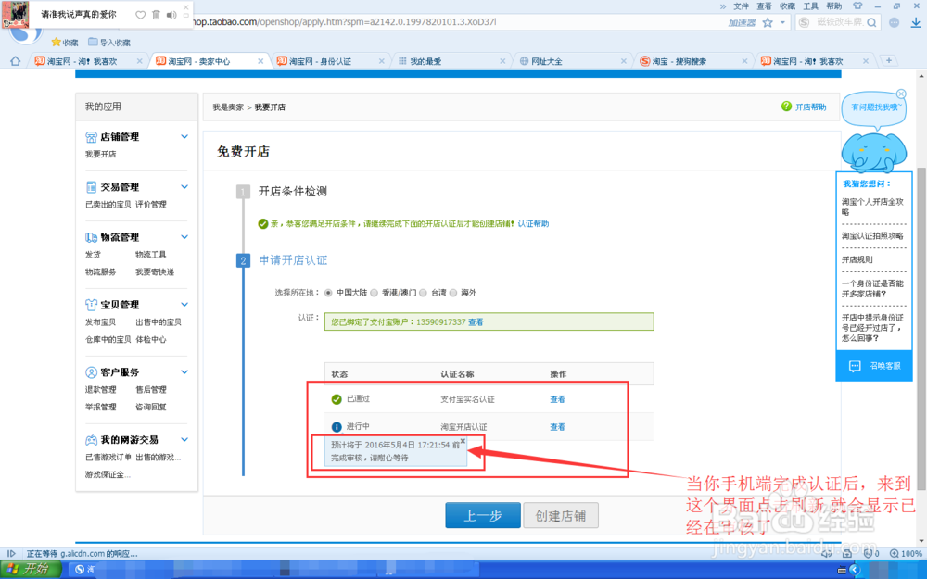Viewport: 927px width, 579px height.
Task: Click the 创建店铺 button
Action: (561, 515)
